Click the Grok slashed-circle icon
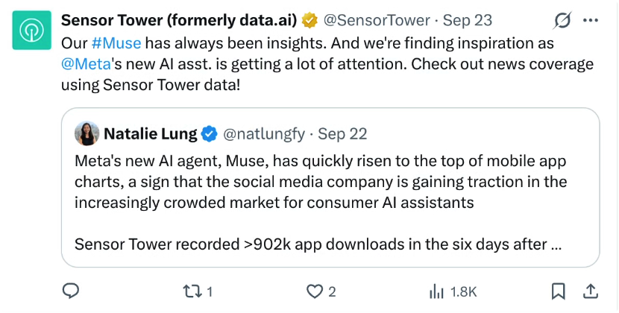 [x=562, y=20]
